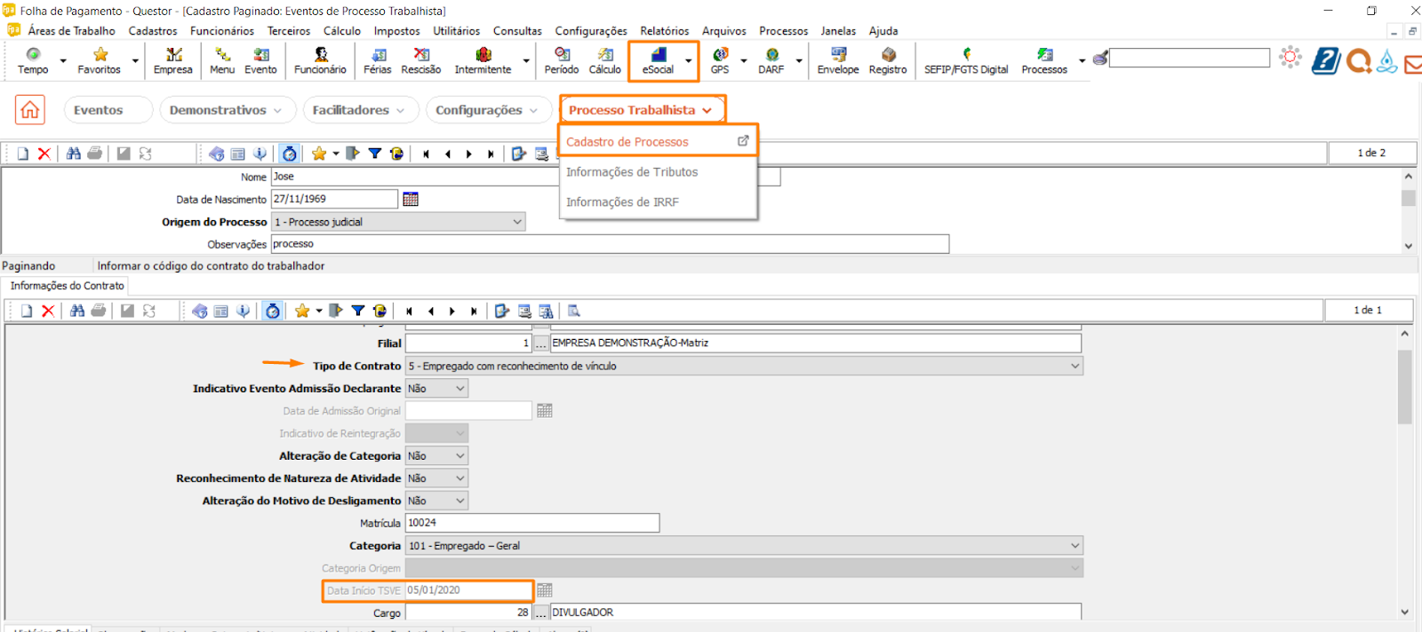
Task: Expand the Configurações pill button
Action: coord(486,110)
